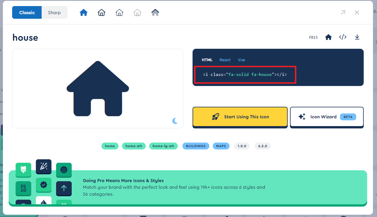This screenshot has height=217, width=377.
Task: Download the house icon file
Action: (357, 37)
